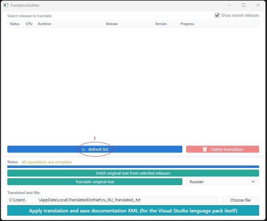Click Translate original text button
Screen dimensions: 267x221
point(95,182)
